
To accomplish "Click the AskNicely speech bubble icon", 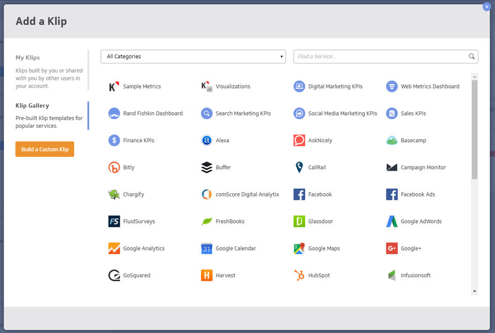I will (299, 140).
